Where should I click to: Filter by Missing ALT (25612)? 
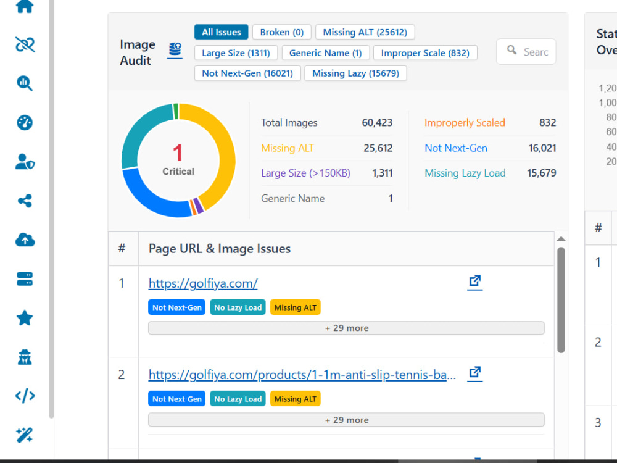(x=365, y=32)
